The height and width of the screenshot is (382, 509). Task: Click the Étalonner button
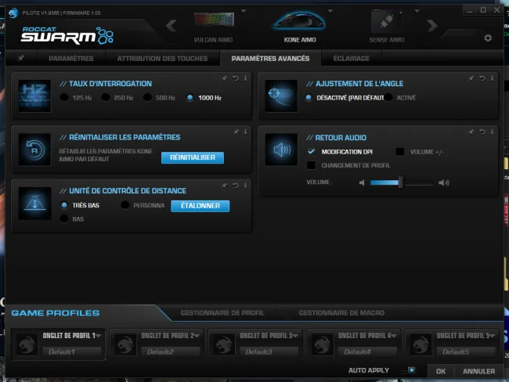(200, 206)
